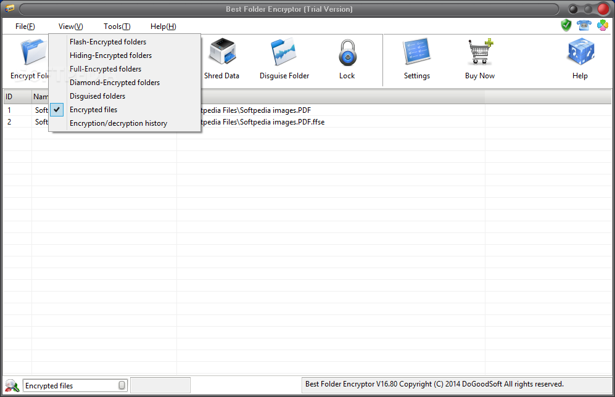Open the Help cube icon

580,51
